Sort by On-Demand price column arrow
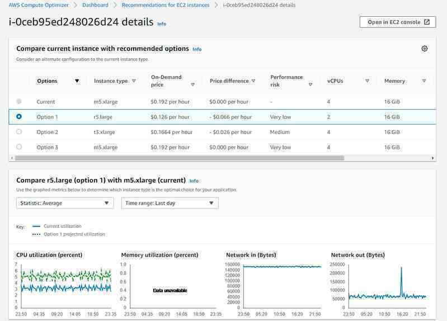 192,84
